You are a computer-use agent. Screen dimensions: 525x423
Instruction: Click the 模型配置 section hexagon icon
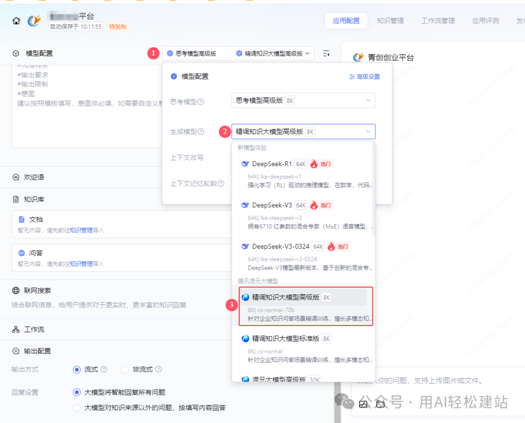16,53
